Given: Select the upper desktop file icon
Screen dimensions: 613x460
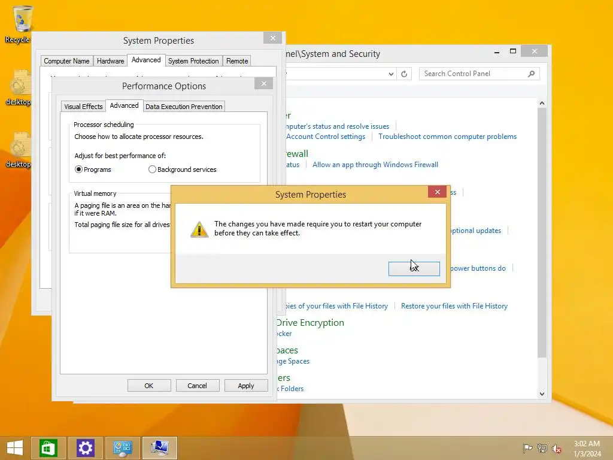Looking at the screenshot, I should pyautogui.click(x=19, y=87).
